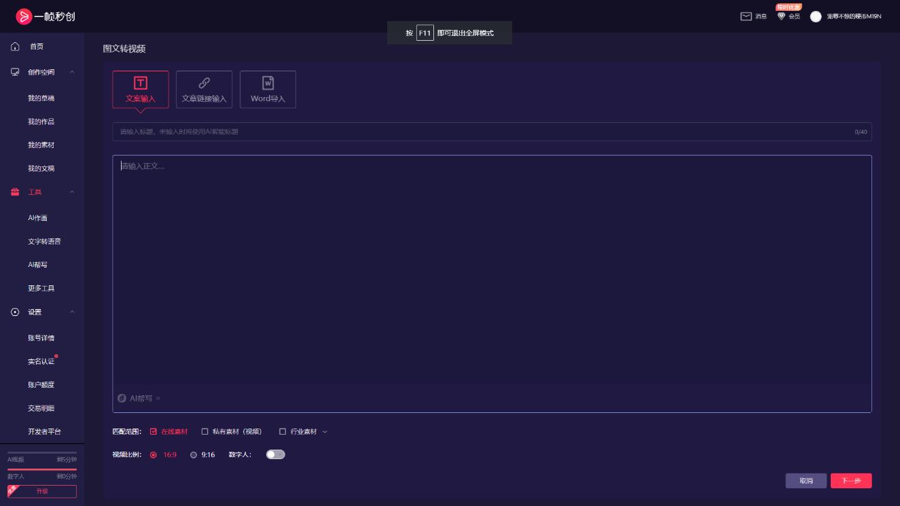The width and height of the screenshot is (900, 506).
Task: Click the 文章链接输入 link icon
Action: click(x=204, y=83)
